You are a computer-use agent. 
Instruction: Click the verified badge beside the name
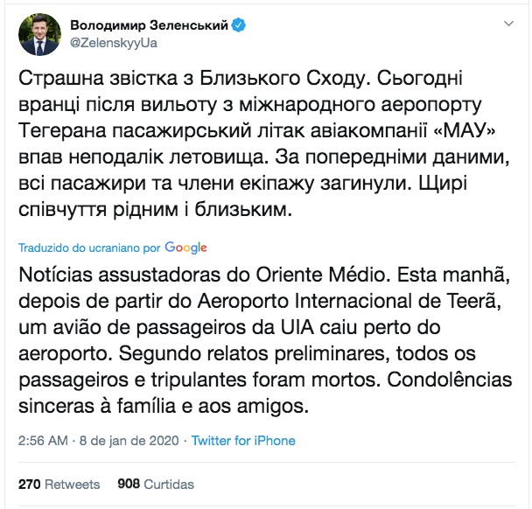[238, 25]
